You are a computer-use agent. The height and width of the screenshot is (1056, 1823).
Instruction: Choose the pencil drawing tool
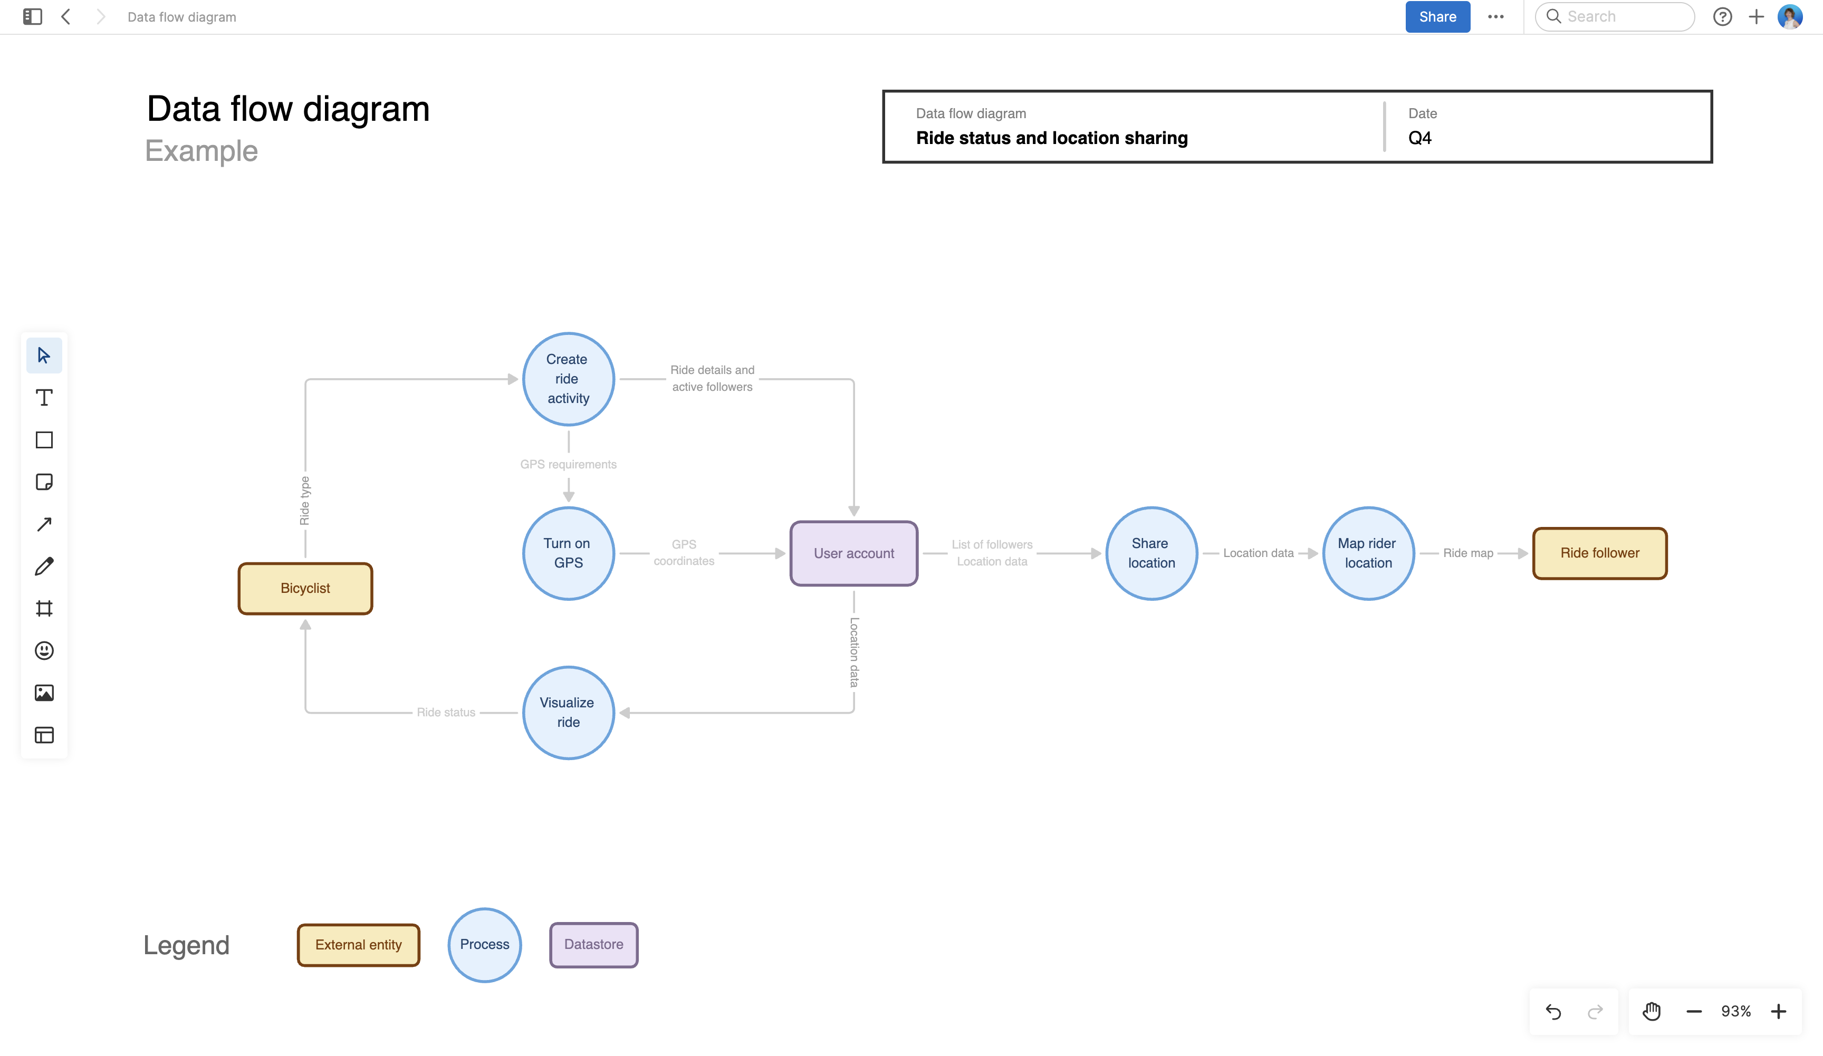point(44,565)
